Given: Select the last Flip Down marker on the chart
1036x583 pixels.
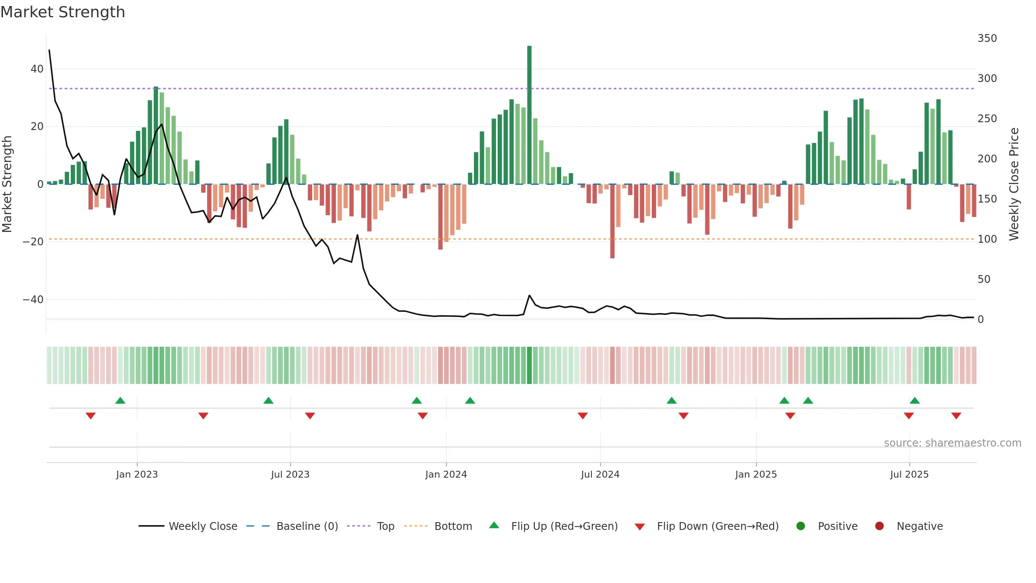Looking at the screenshot, I should [x=956, y=415].
